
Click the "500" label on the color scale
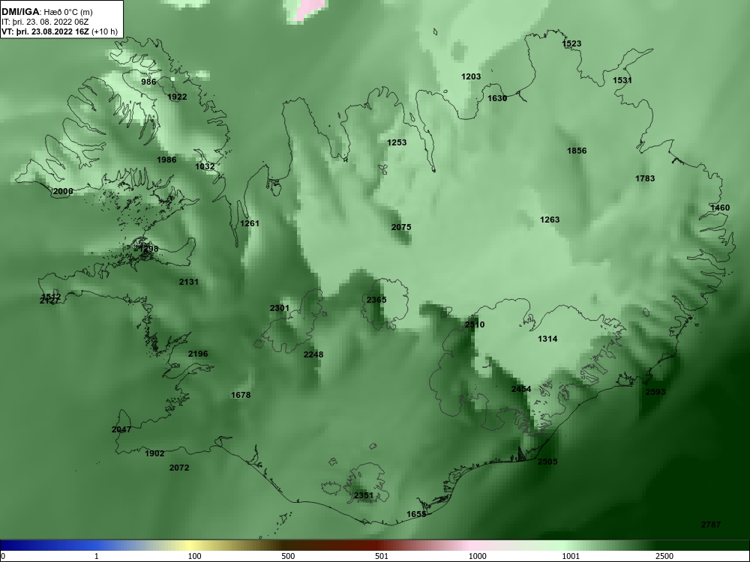[x=289, y=556]
